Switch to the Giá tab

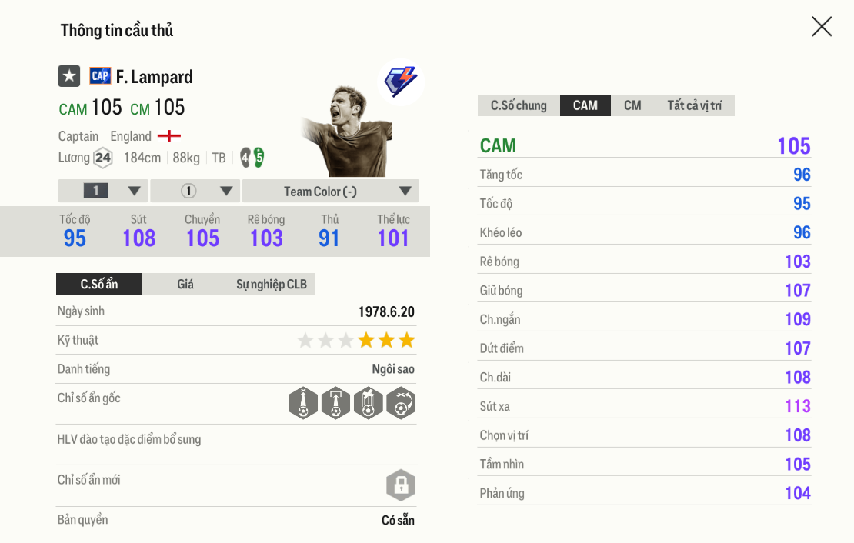[x=185, y=285]
